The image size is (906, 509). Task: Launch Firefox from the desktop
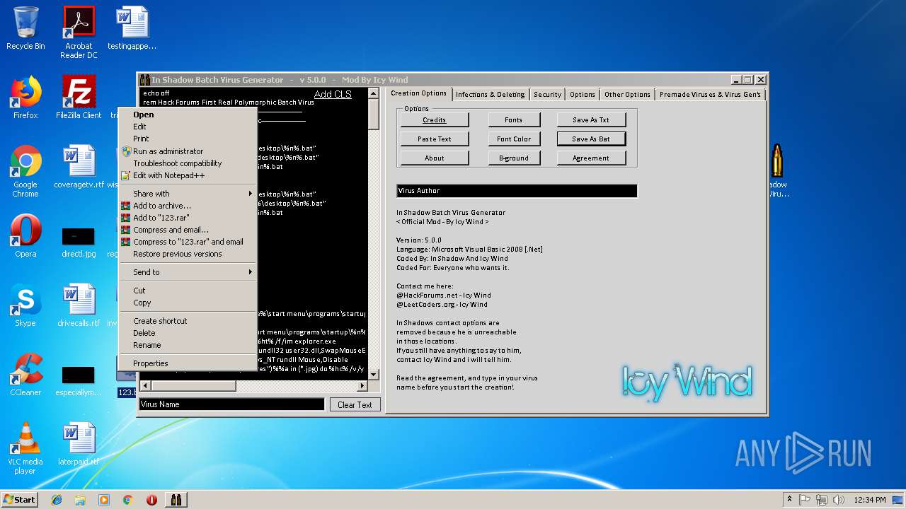point(25,98)
